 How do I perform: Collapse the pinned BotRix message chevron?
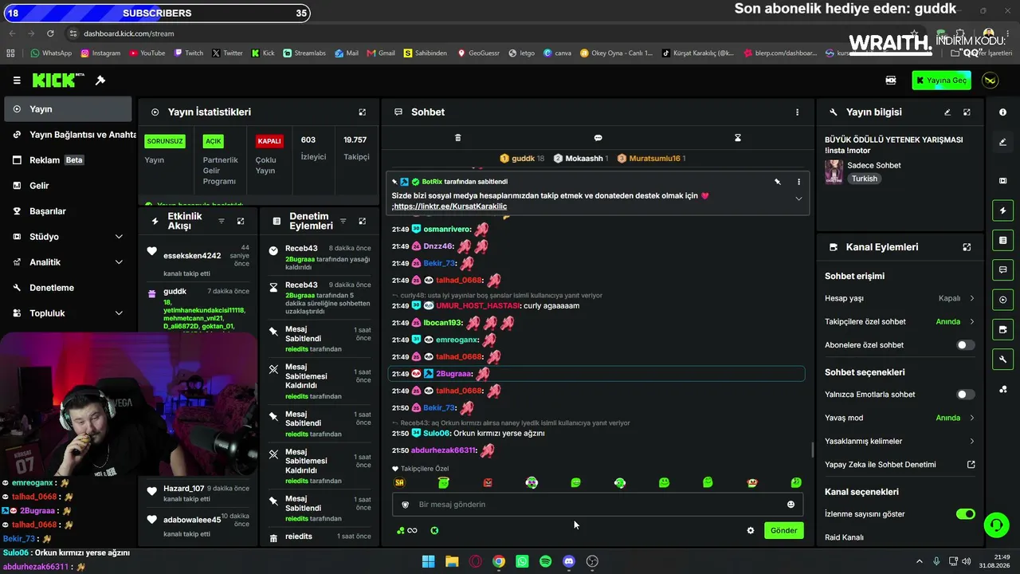click(798, 199)
